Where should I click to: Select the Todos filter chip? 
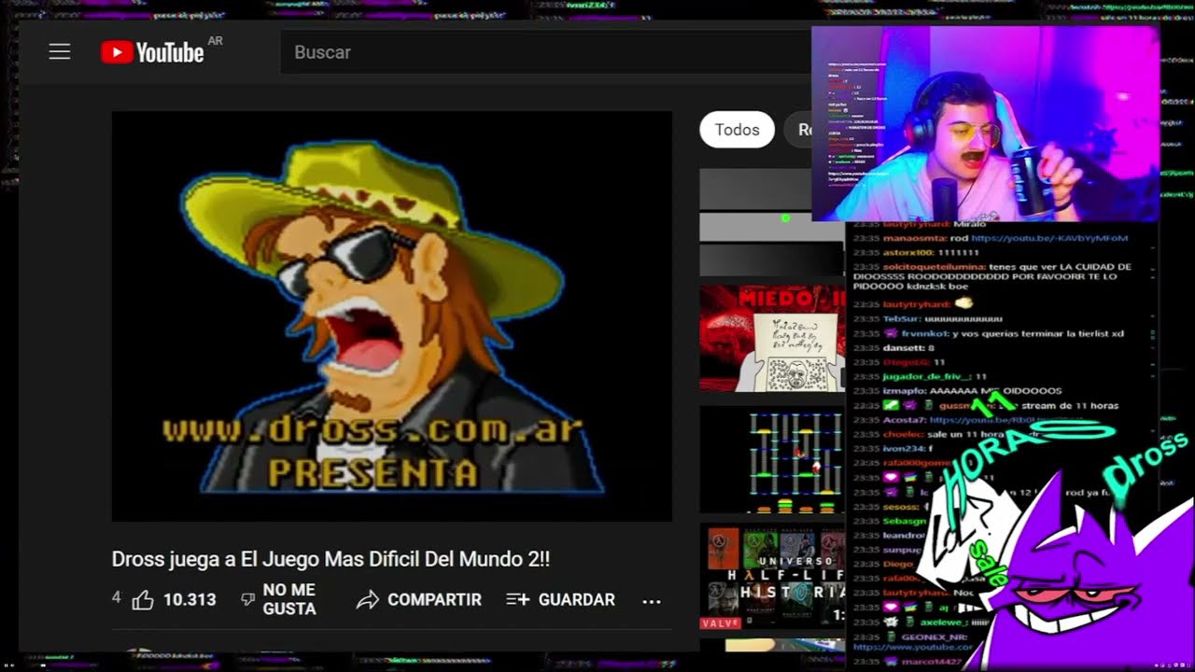click(737, 130)
